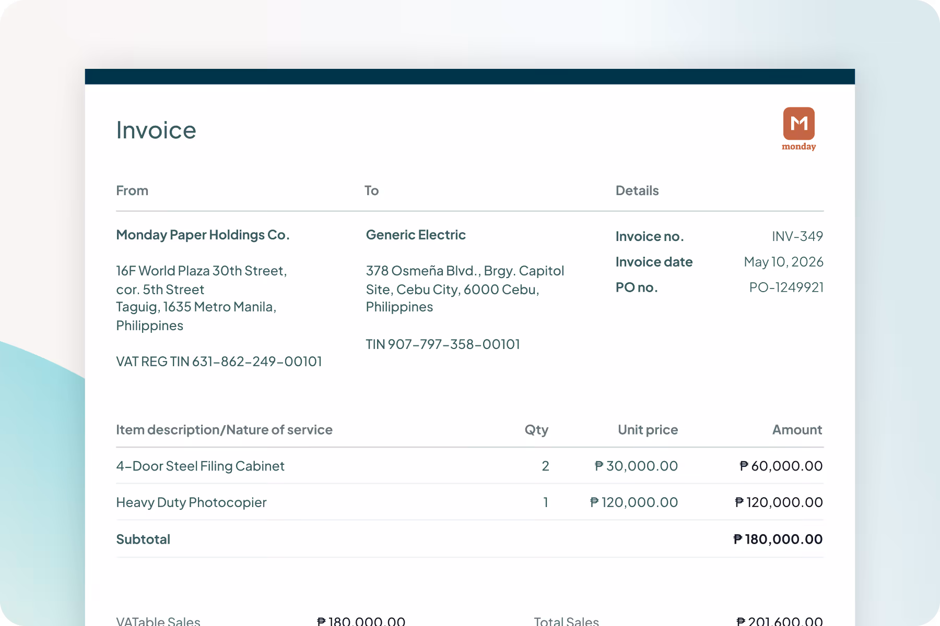940x626 pixels.
Task: Click the To column header
Action: click(371, 190)
